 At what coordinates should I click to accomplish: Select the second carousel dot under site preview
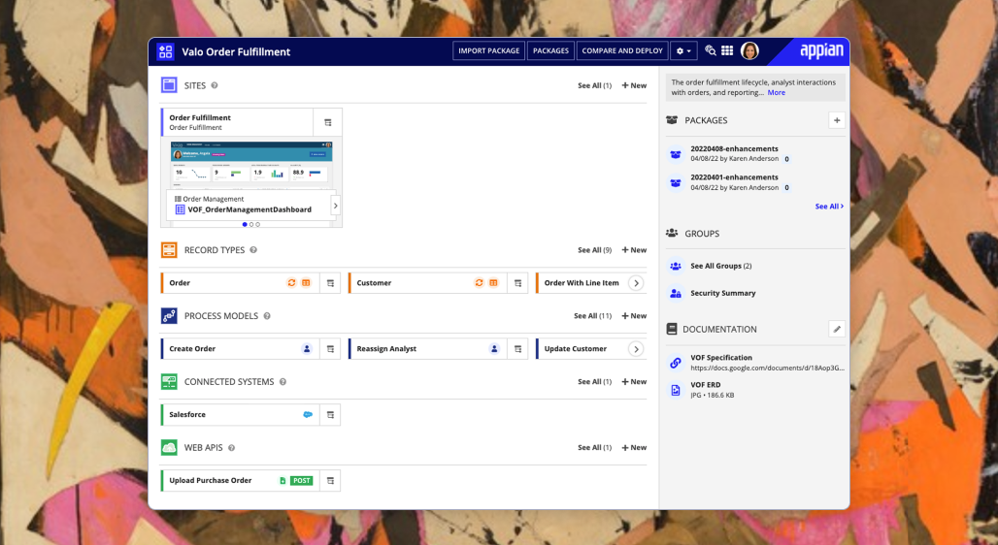click(251, 224)
